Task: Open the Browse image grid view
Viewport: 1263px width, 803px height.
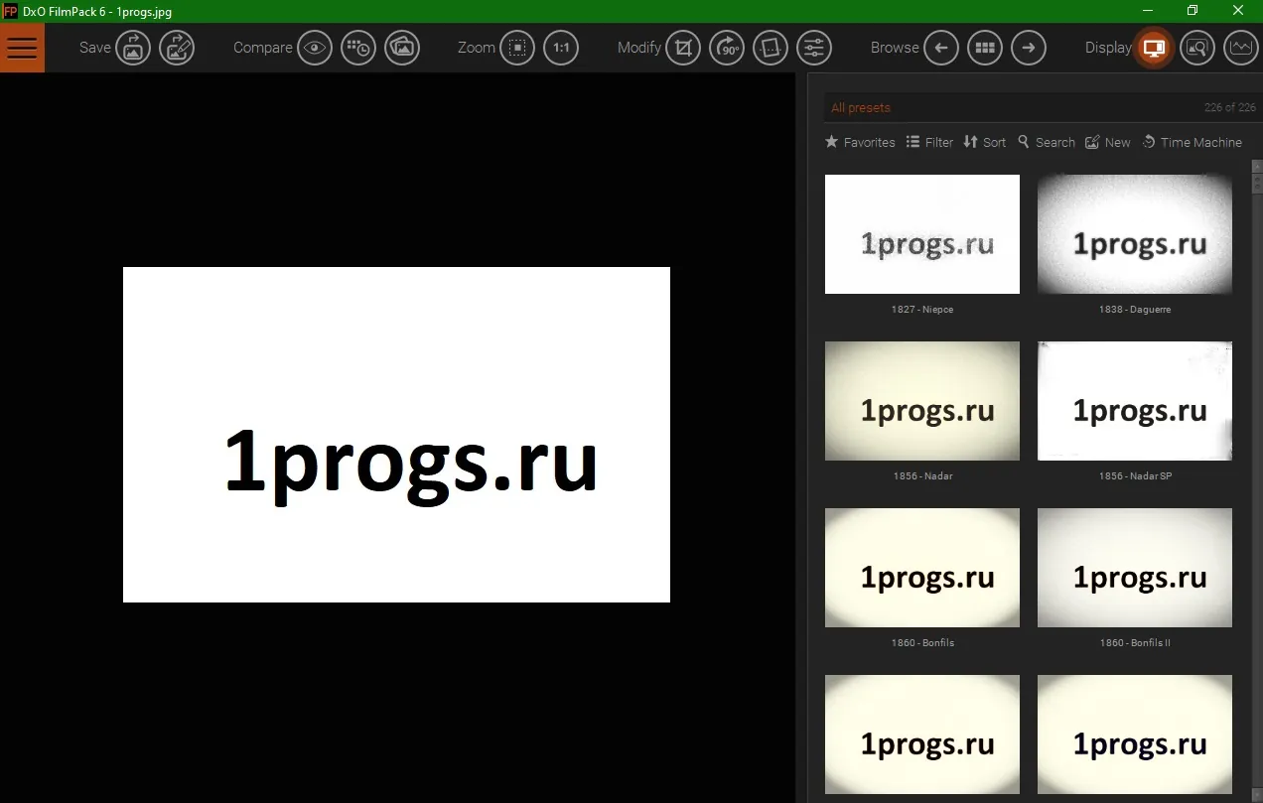Action: click(x=985, y=48)
